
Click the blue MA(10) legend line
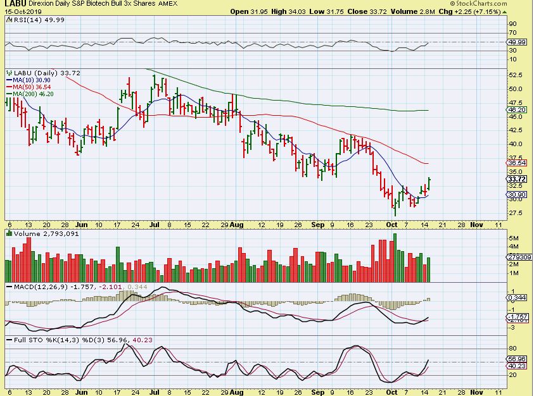pos(10,80)
